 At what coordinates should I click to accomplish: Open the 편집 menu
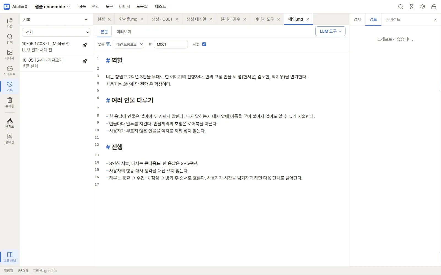(96, 6)
